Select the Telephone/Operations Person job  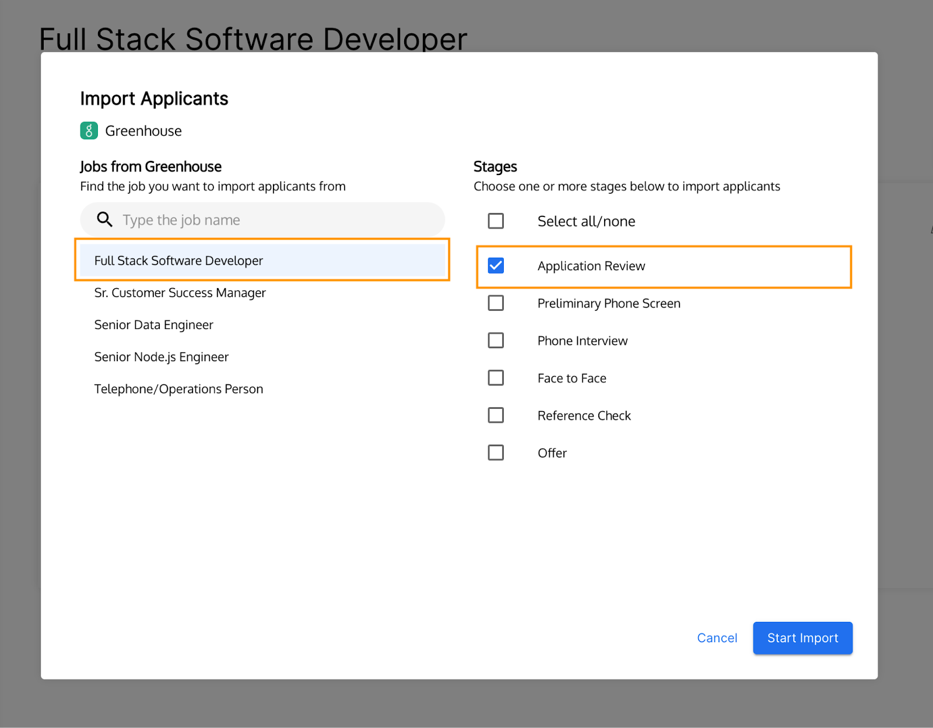[262, 389]
